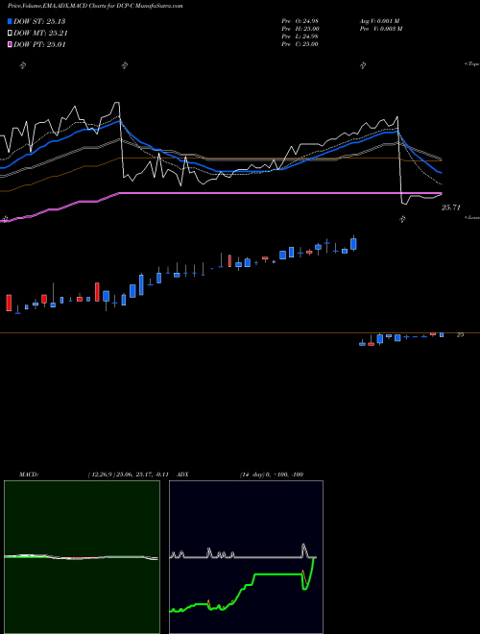Click the ADX heading label

183,475
